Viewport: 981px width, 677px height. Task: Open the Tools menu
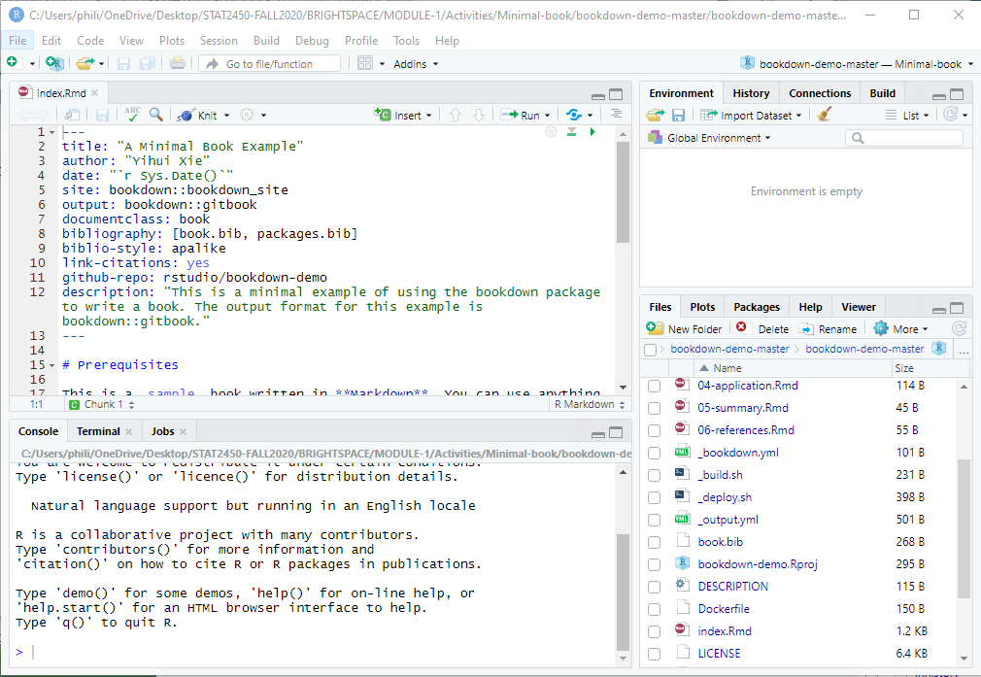click(406, 41)
